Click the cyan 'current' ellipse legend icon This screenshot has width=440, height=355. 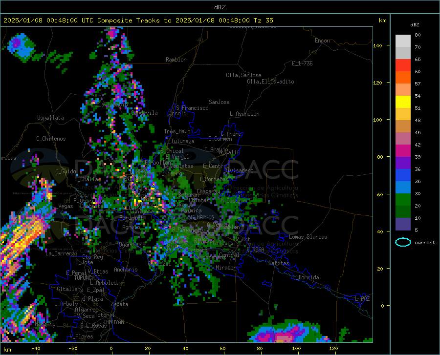click(x=403, y=242)
